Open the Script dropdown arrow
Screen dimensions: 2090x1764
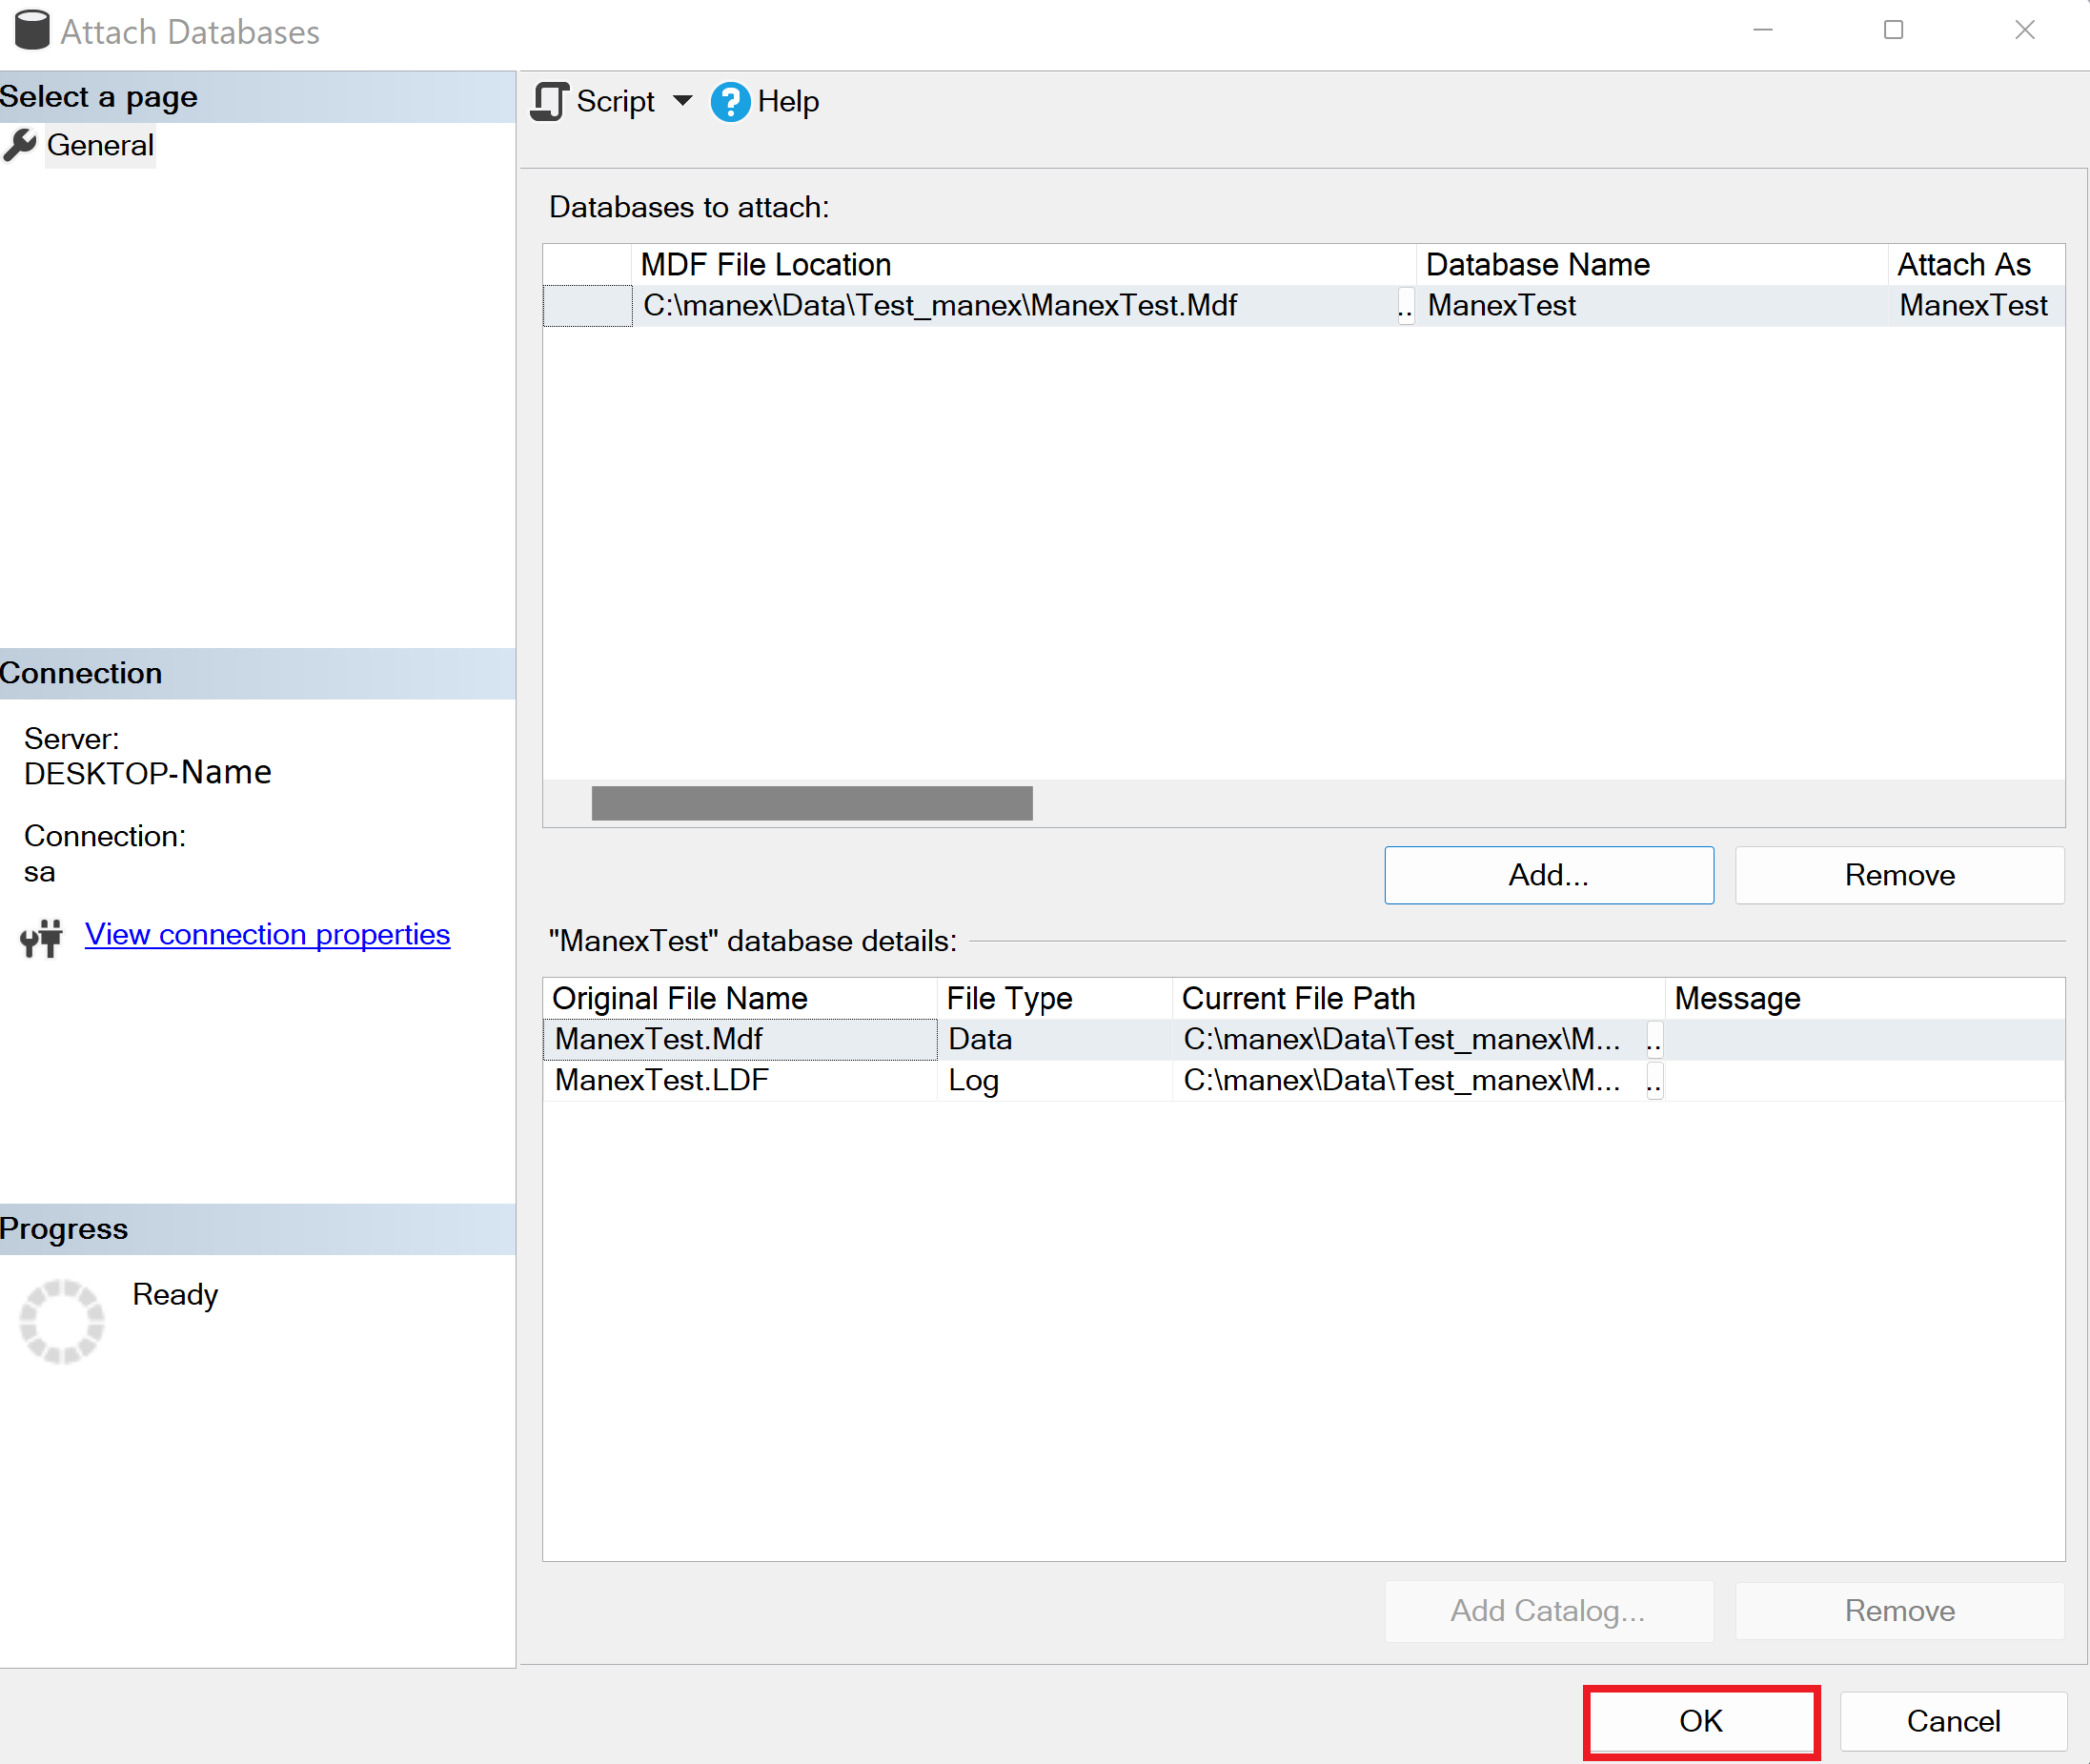[x=683, y=101]
